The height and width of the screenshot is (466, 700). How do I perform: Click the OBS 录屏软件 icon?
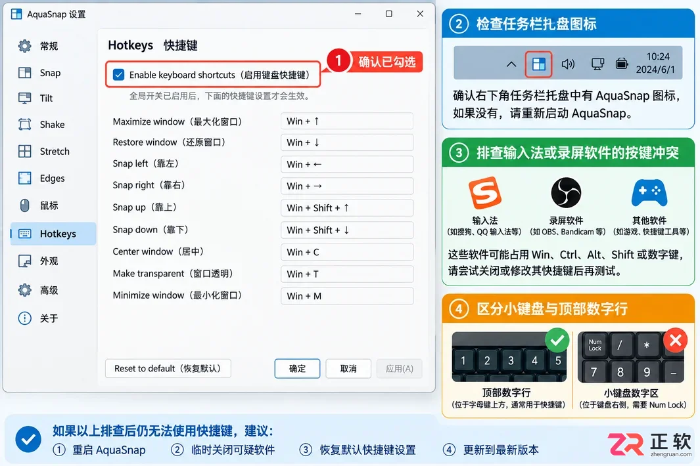[566, 193]
